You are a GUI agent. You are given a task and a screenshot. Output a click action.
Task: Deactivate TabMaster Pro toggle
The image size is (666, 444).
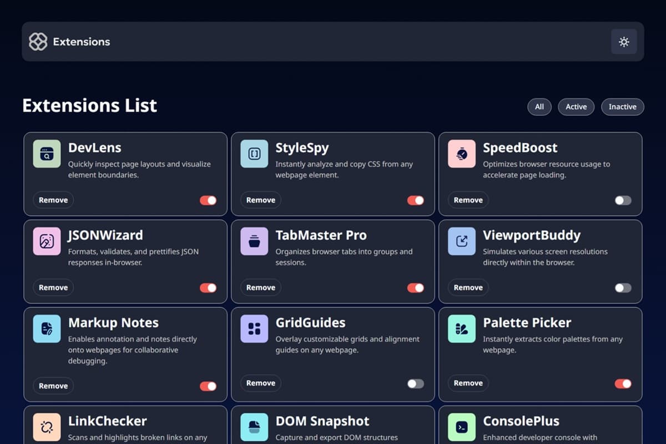(416, 288)
